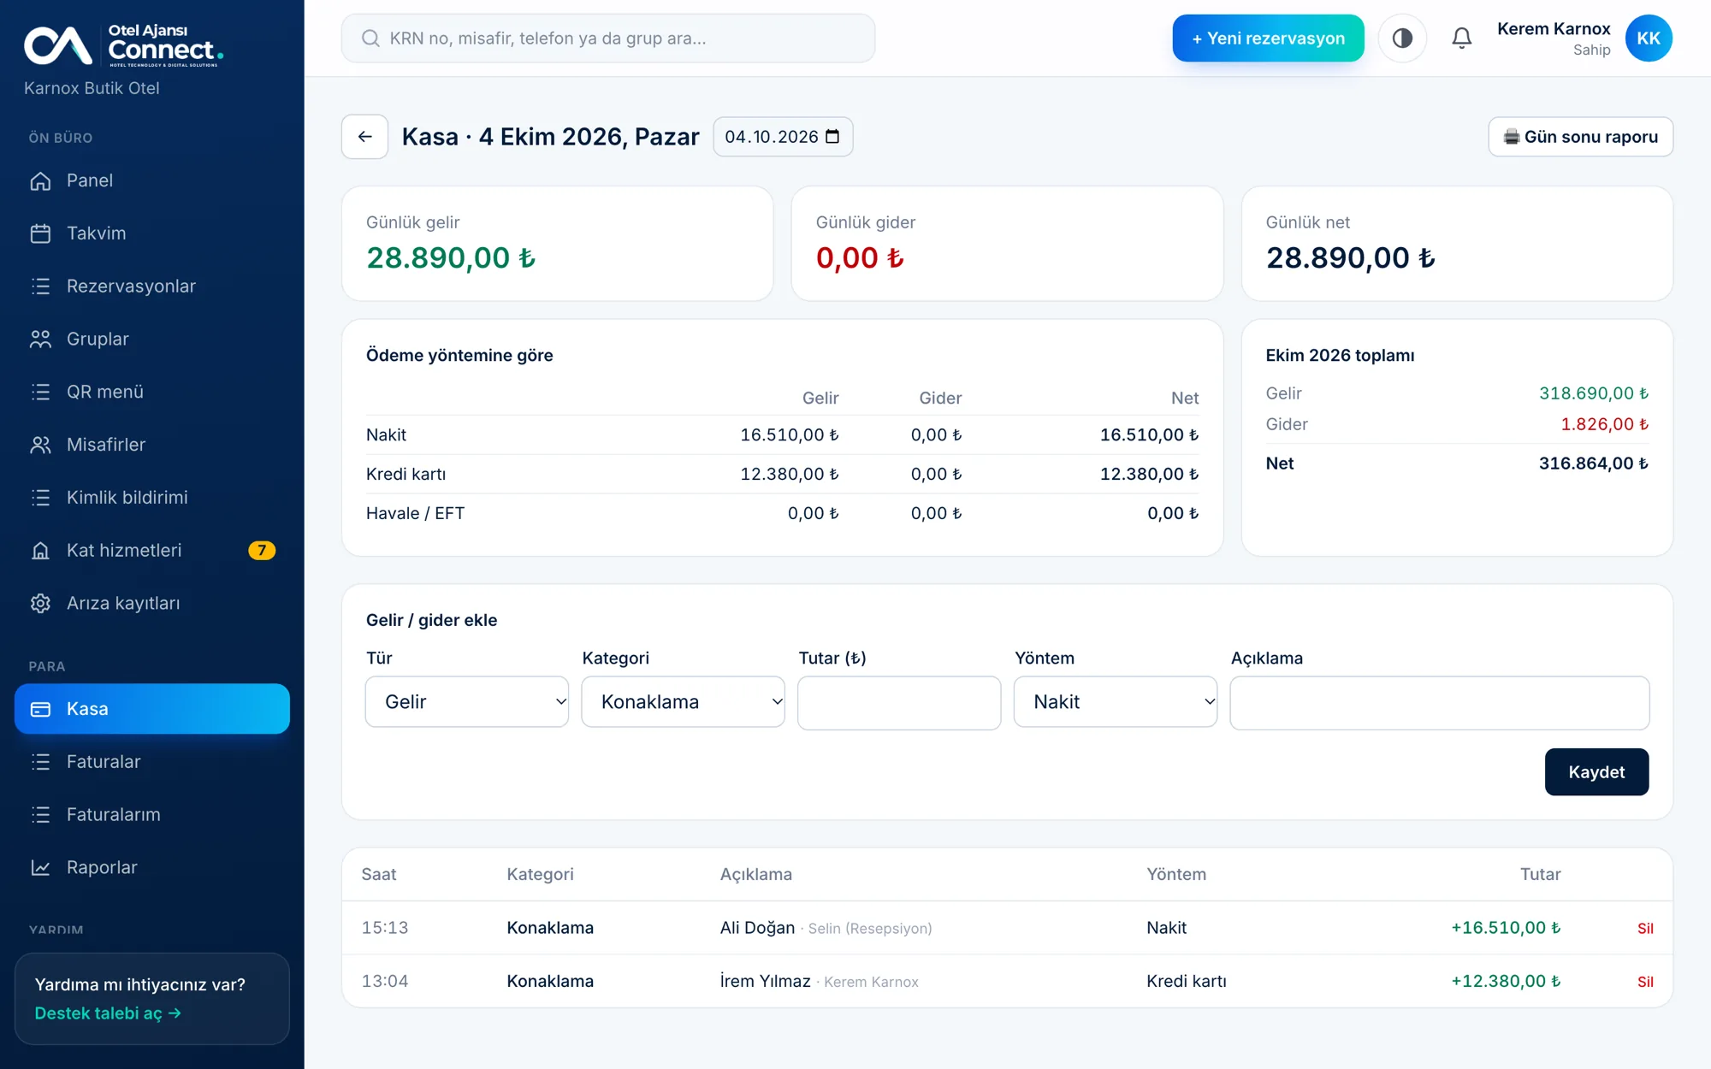Open the Kategori dropdown showing Konaklama
The image size is (1711, 1069).
(684, 702)
